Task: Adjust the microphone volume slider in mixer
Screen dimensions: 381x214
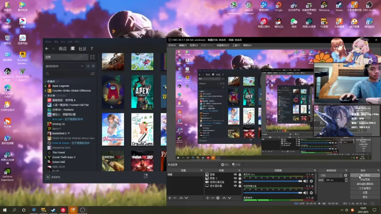Action: click(272, 181)
